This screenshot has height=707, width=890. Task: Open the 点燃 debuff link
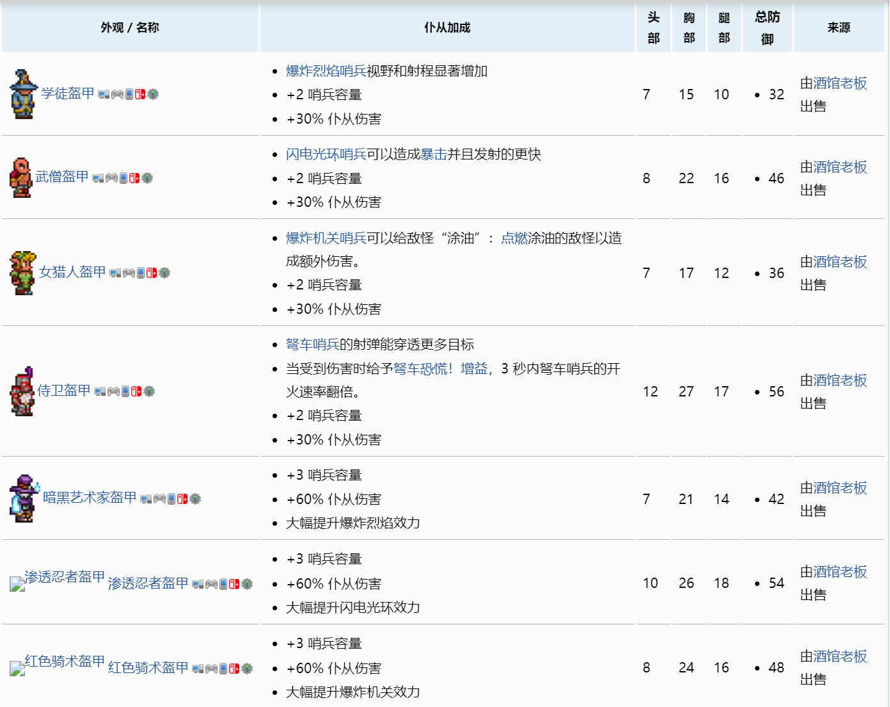(x=514, y=238)
